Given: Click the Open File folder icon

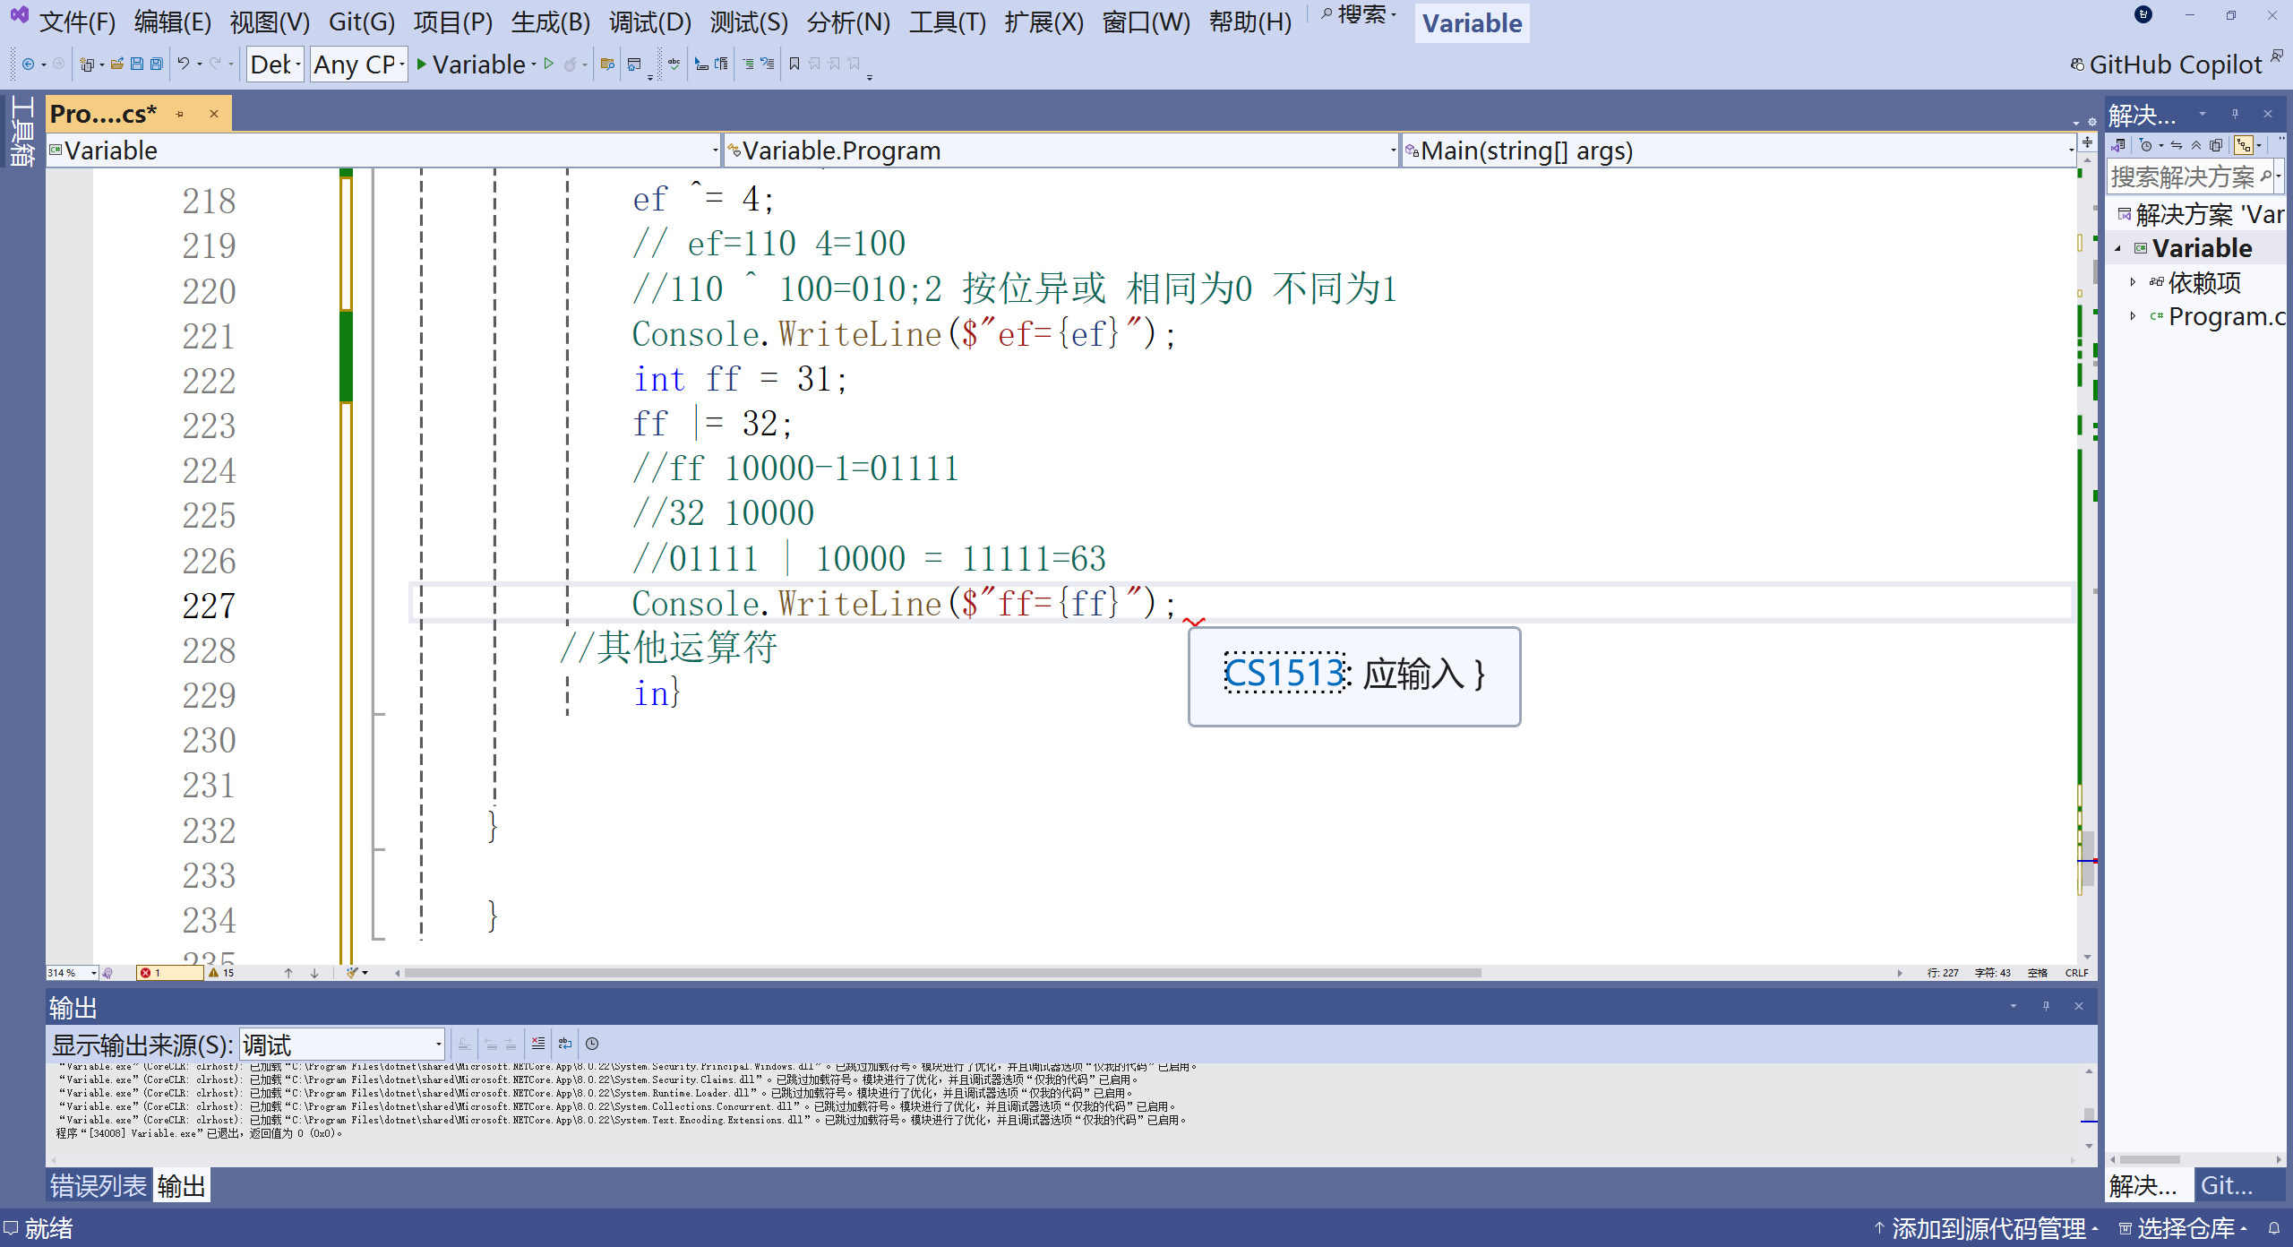Looking at the screenshot, I should click(117, 64).
